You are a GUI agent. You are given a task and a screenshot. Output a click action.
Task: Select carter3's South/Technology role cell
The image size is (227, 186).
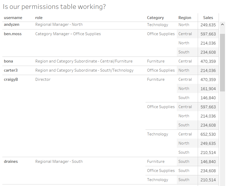tap(84, 70)
